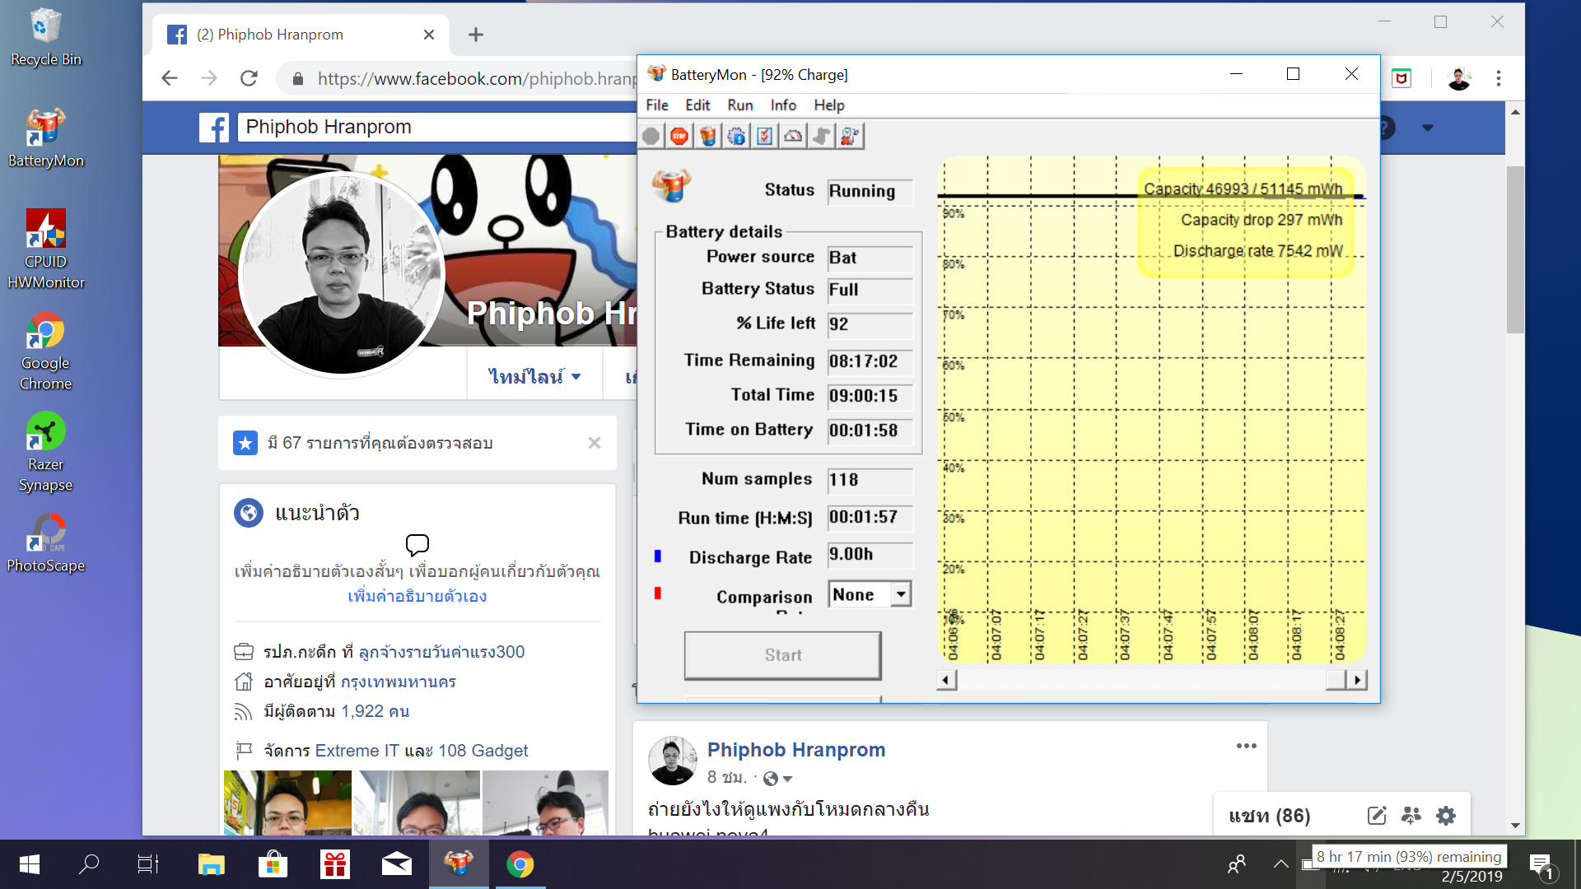
Task: Open the 108 Gadget page link
Action: pyautogui.click(x=483, y=751)
